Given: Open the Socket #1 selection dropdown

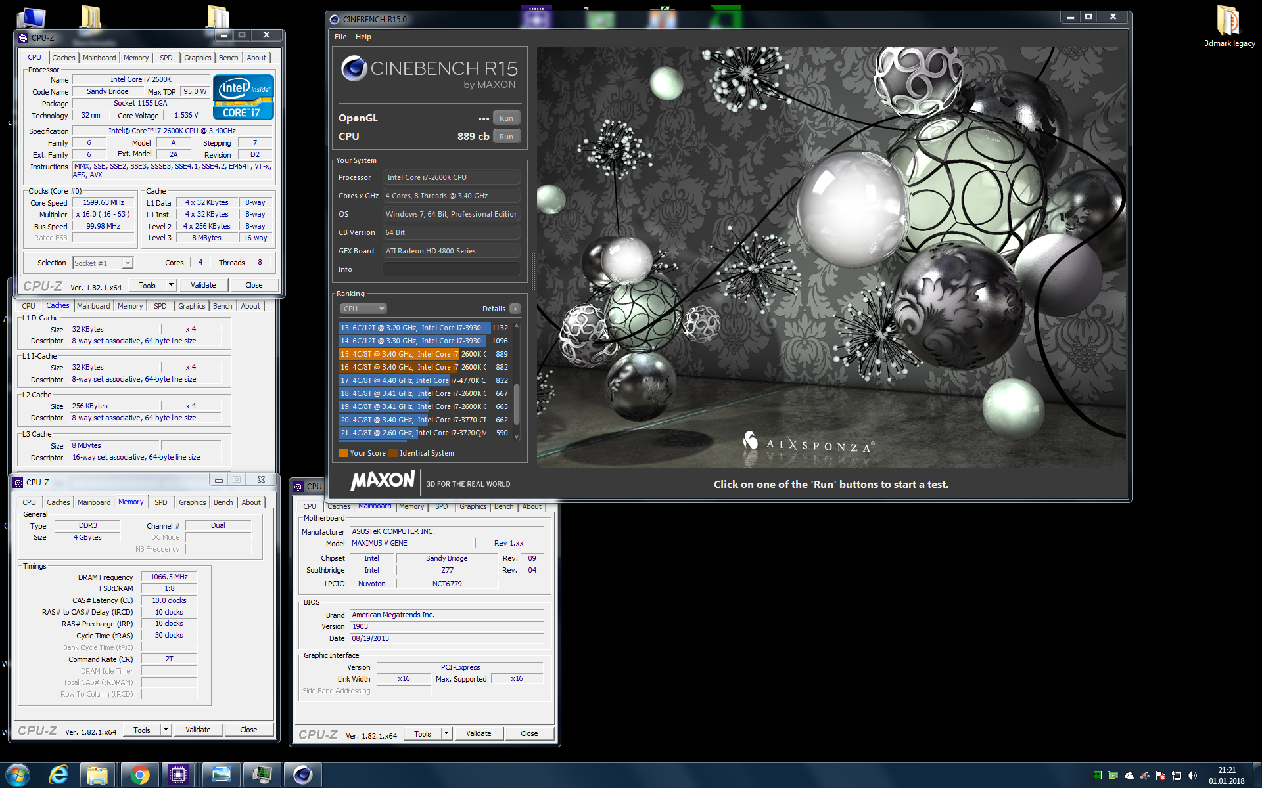Looking at the screenshot, I should point(103,263).
